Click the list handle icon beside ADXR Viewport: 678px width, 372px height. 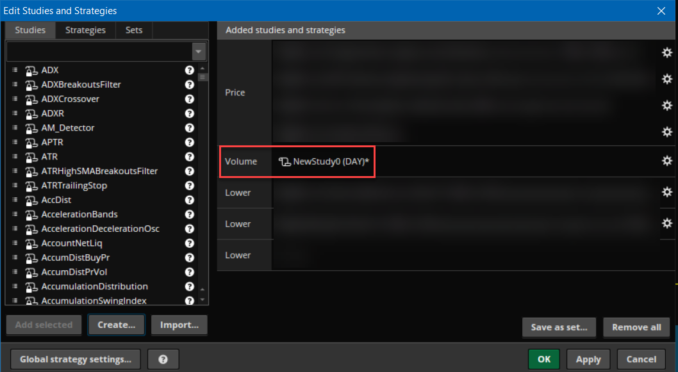[x=14, y=113]
